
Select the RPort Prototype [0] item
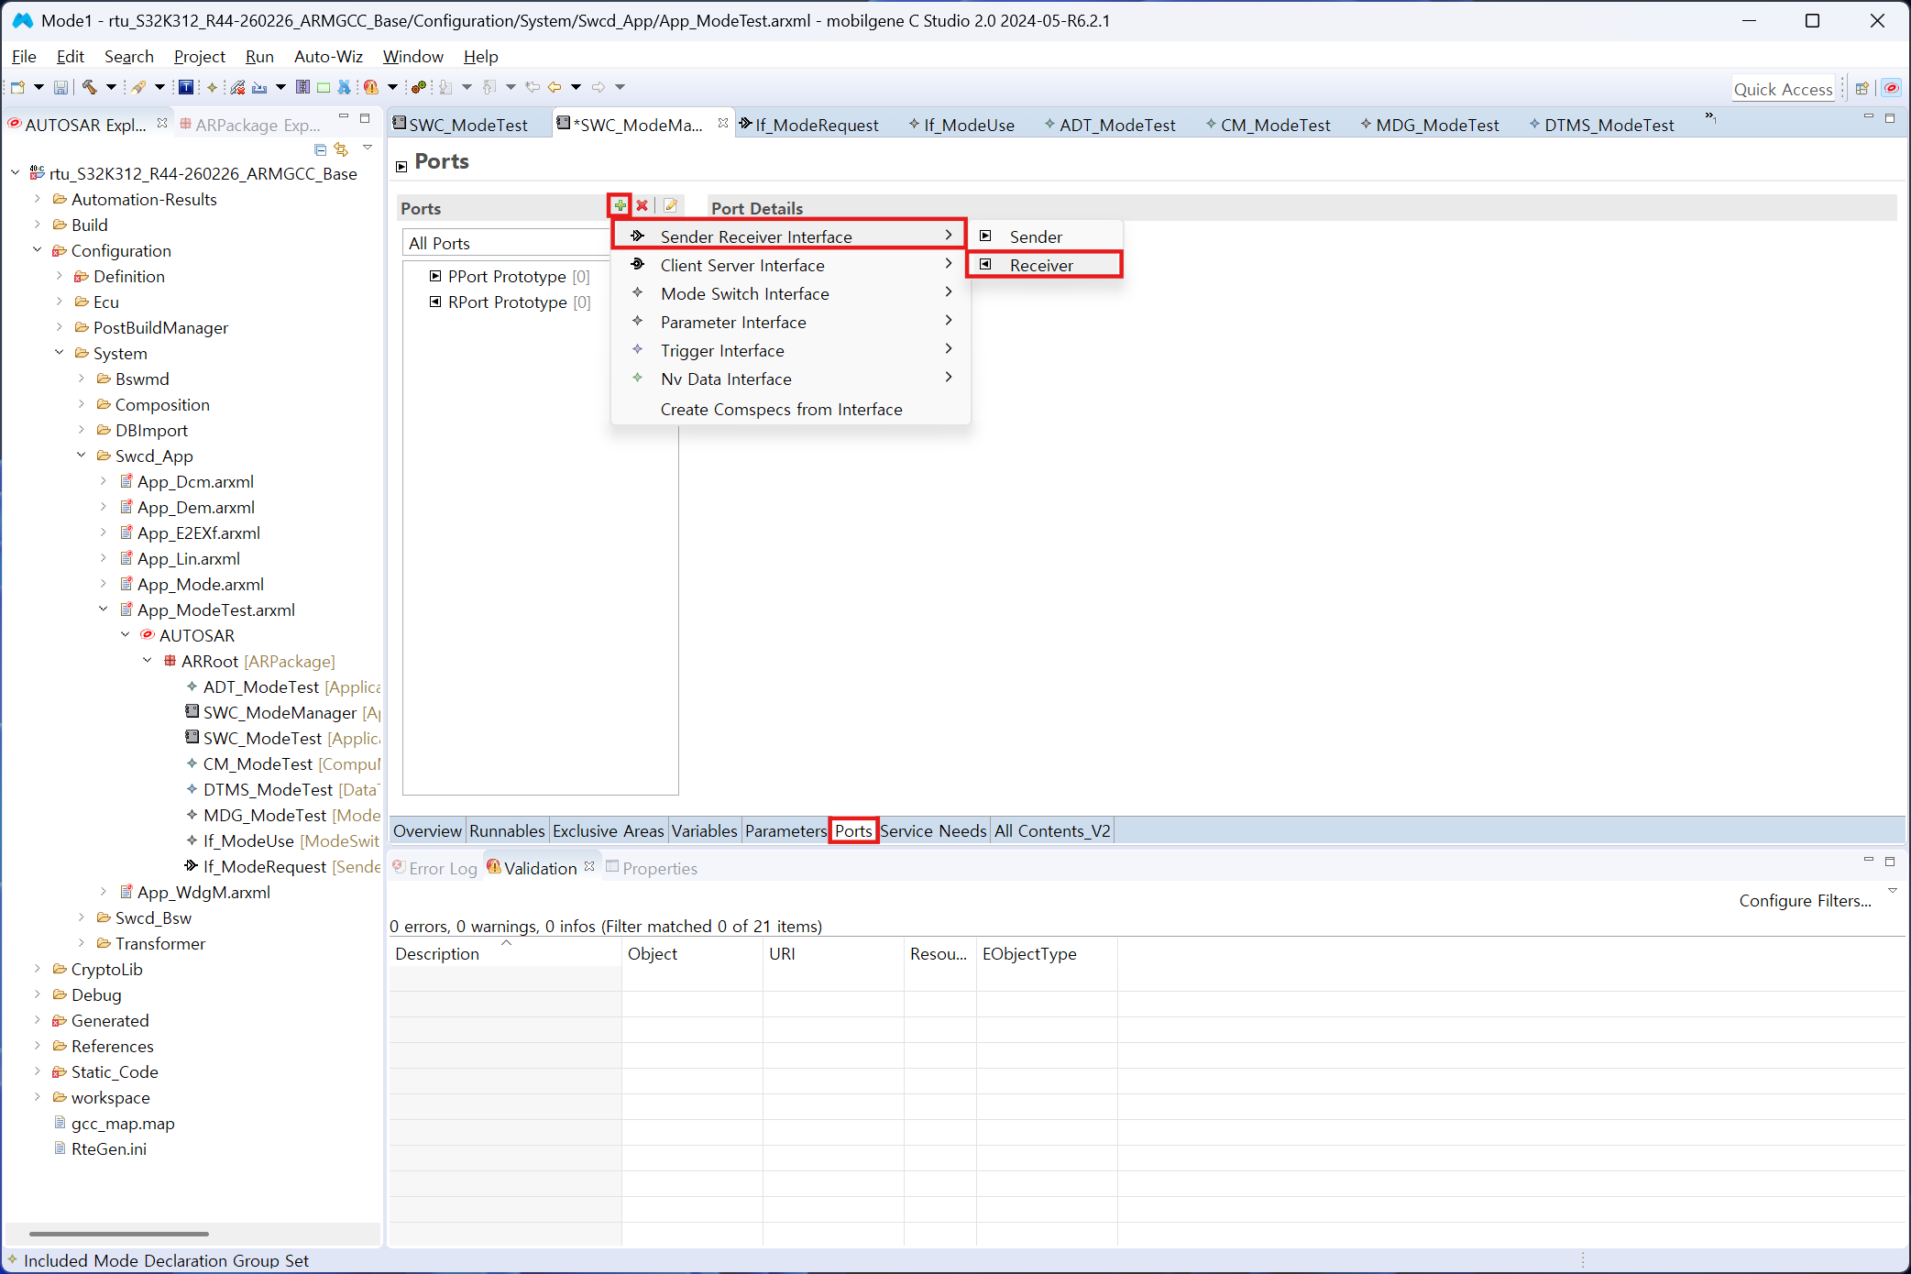[510, 302]
